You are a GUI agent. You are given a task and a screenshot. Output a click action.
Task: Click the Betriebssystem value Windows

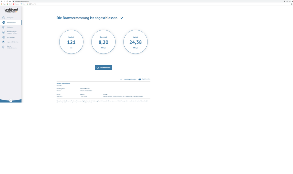[x=59, y=91]
